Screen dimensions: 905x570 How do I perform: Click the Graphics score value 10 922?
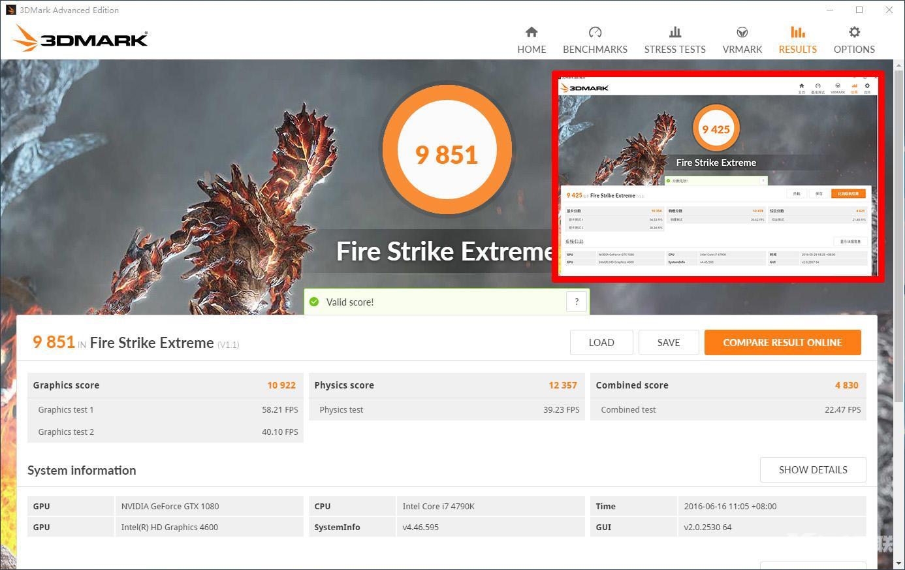[281, 385]
